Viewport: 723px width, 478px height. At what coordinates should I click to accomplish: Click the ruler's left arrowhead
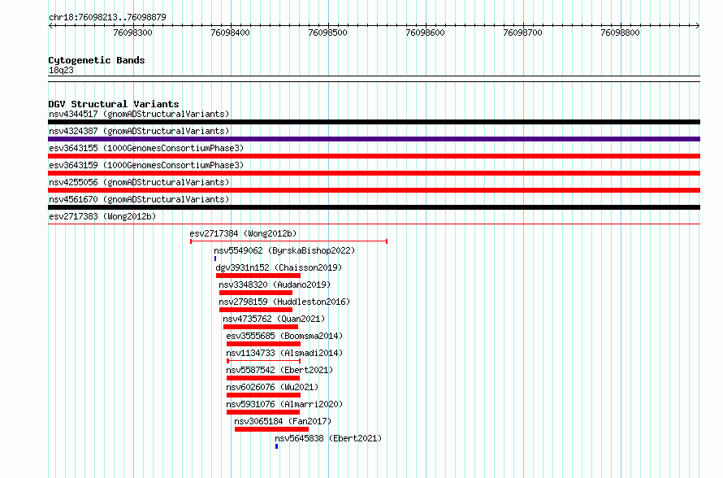pyautogui.click(x=50, y=26)
